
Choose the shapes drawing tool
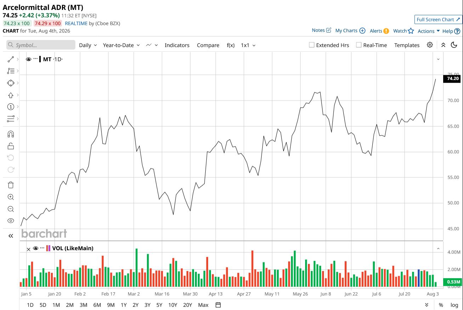click(x=11, y=83)
